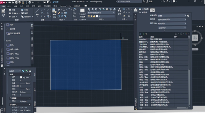Screen dimensions: 205x113
Task: Click the Autodesk App triangle icon
Action: tap(168, 2)
